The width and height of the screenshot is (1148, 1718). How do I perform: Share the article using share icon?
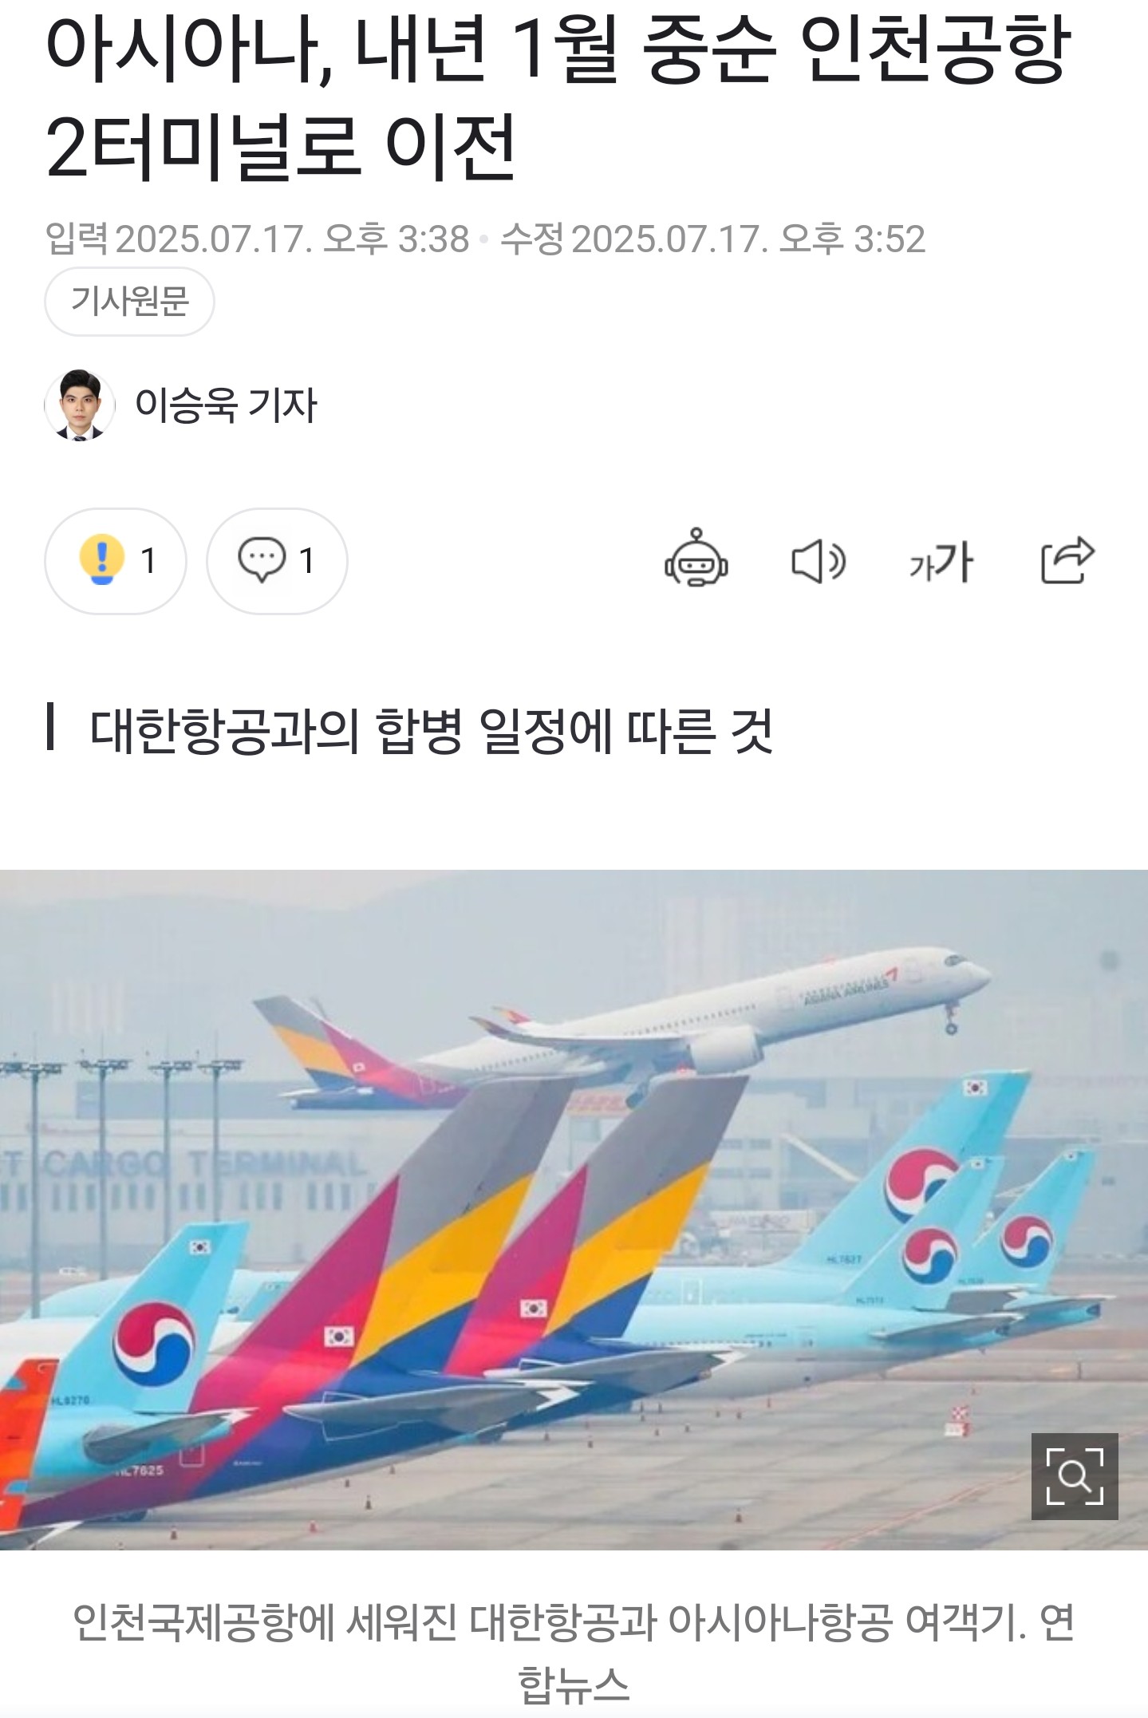pyautogui.click(x=1067, y=560)
